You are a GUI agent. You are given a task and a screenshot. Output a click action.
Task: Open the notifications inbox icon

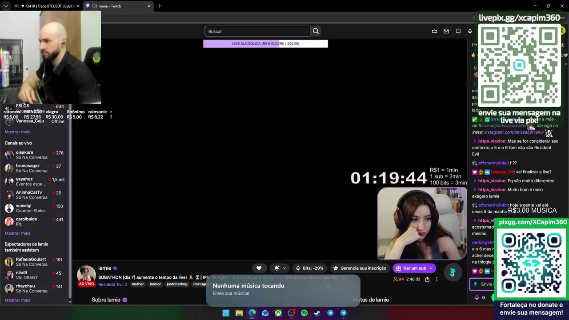coord(446,31)
